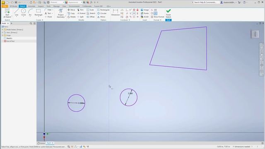The width and height of the screenshot is (265, 149).
Task: Expand the View: [Primary] node
Action: (2, 32)
